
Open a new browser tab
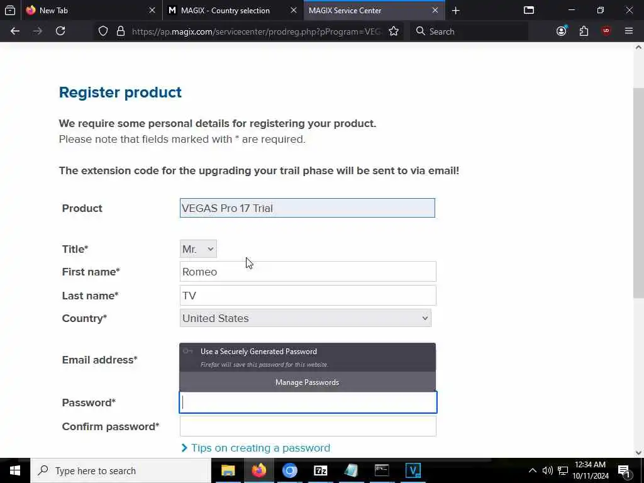pos(455,10)
